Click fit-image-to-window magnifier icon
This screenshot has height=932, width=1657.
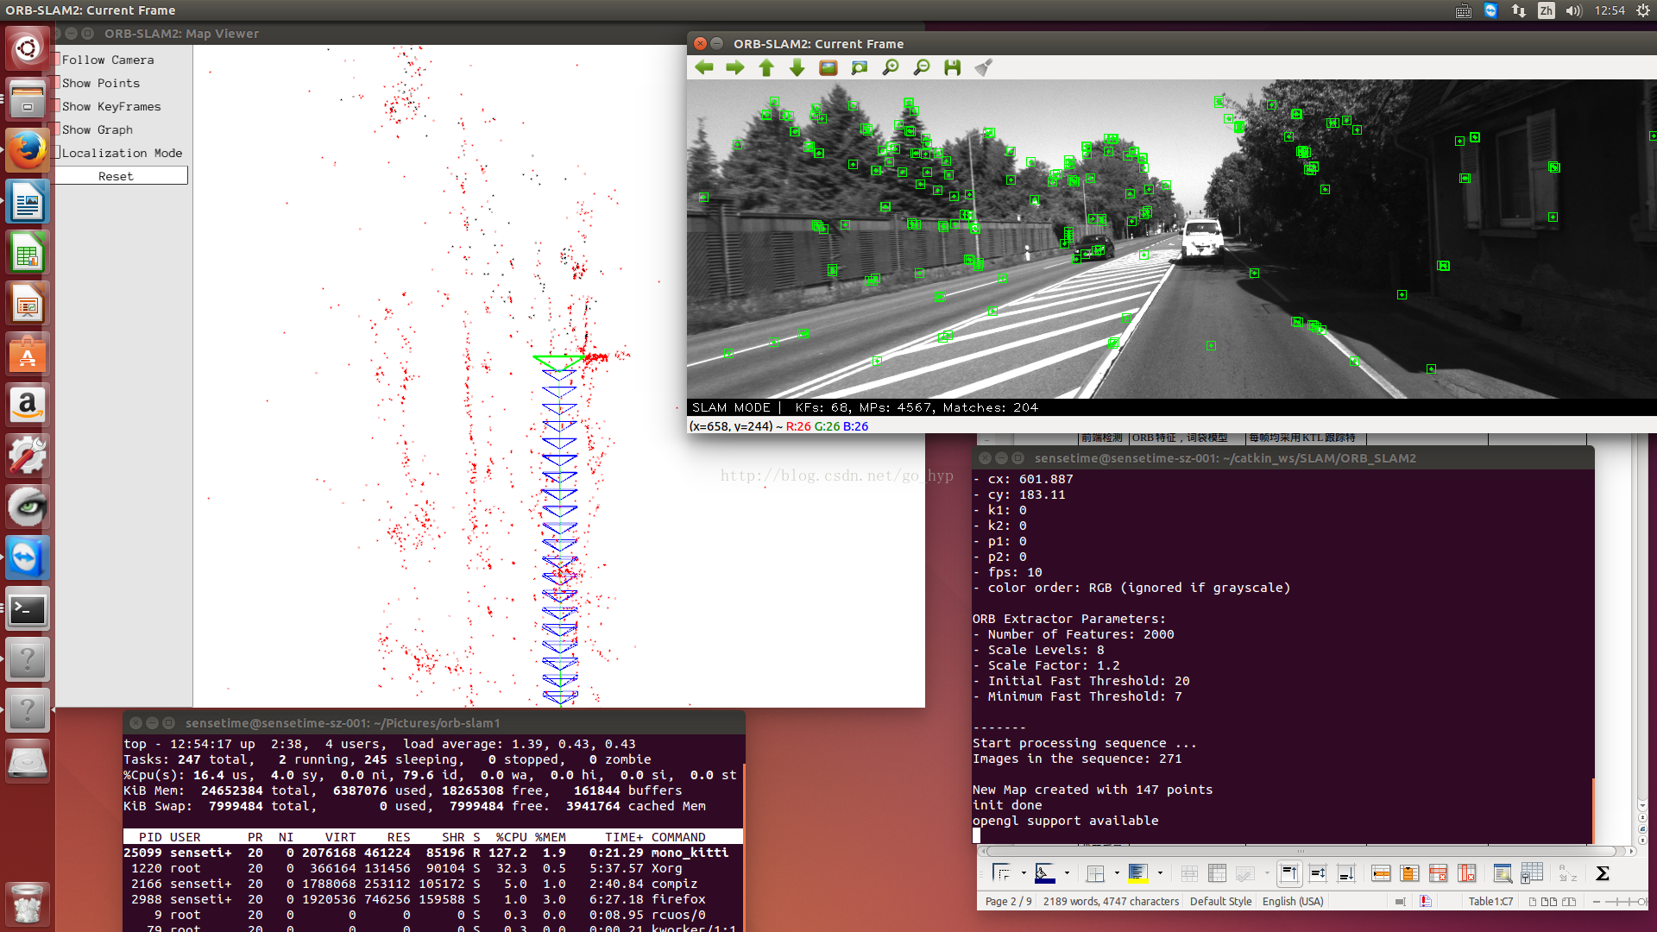pyautogui.click(x=860, y=67)
